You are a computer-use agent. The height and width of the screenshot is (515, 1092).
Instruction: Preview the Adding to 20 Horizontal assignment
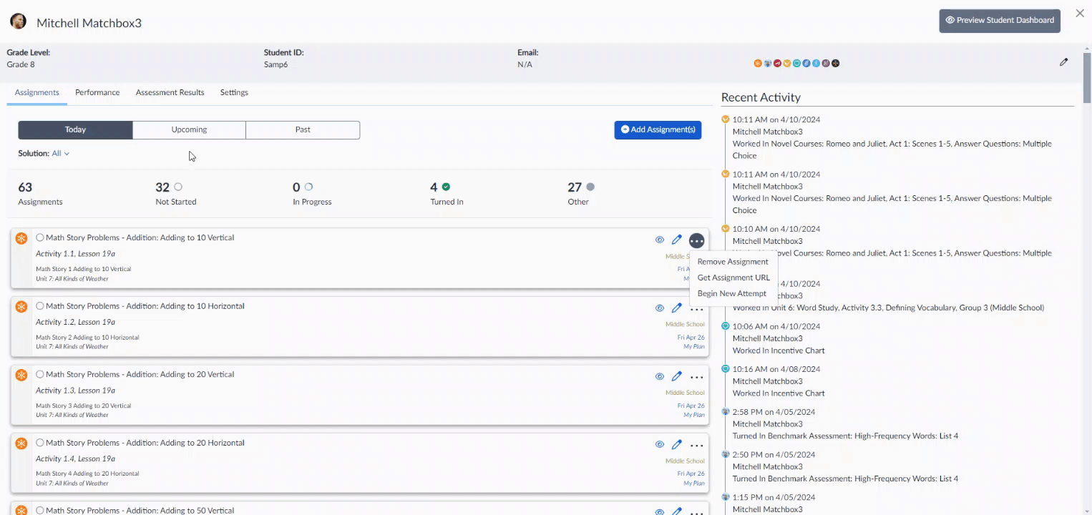(x=660, y=445)
